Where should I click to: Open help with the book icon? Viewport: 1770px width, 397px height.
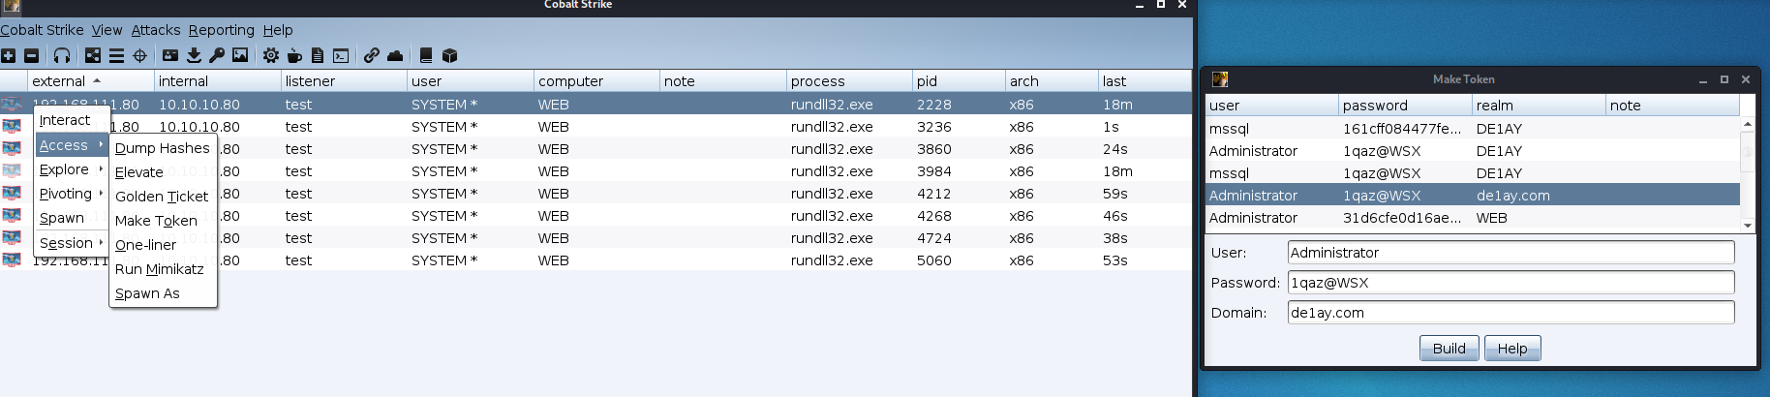tap(426, 56)
